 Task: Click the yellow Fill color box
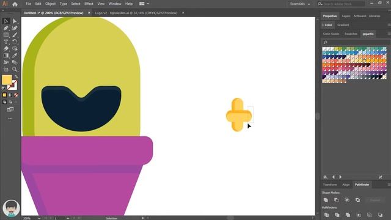(x=7, y=80)
